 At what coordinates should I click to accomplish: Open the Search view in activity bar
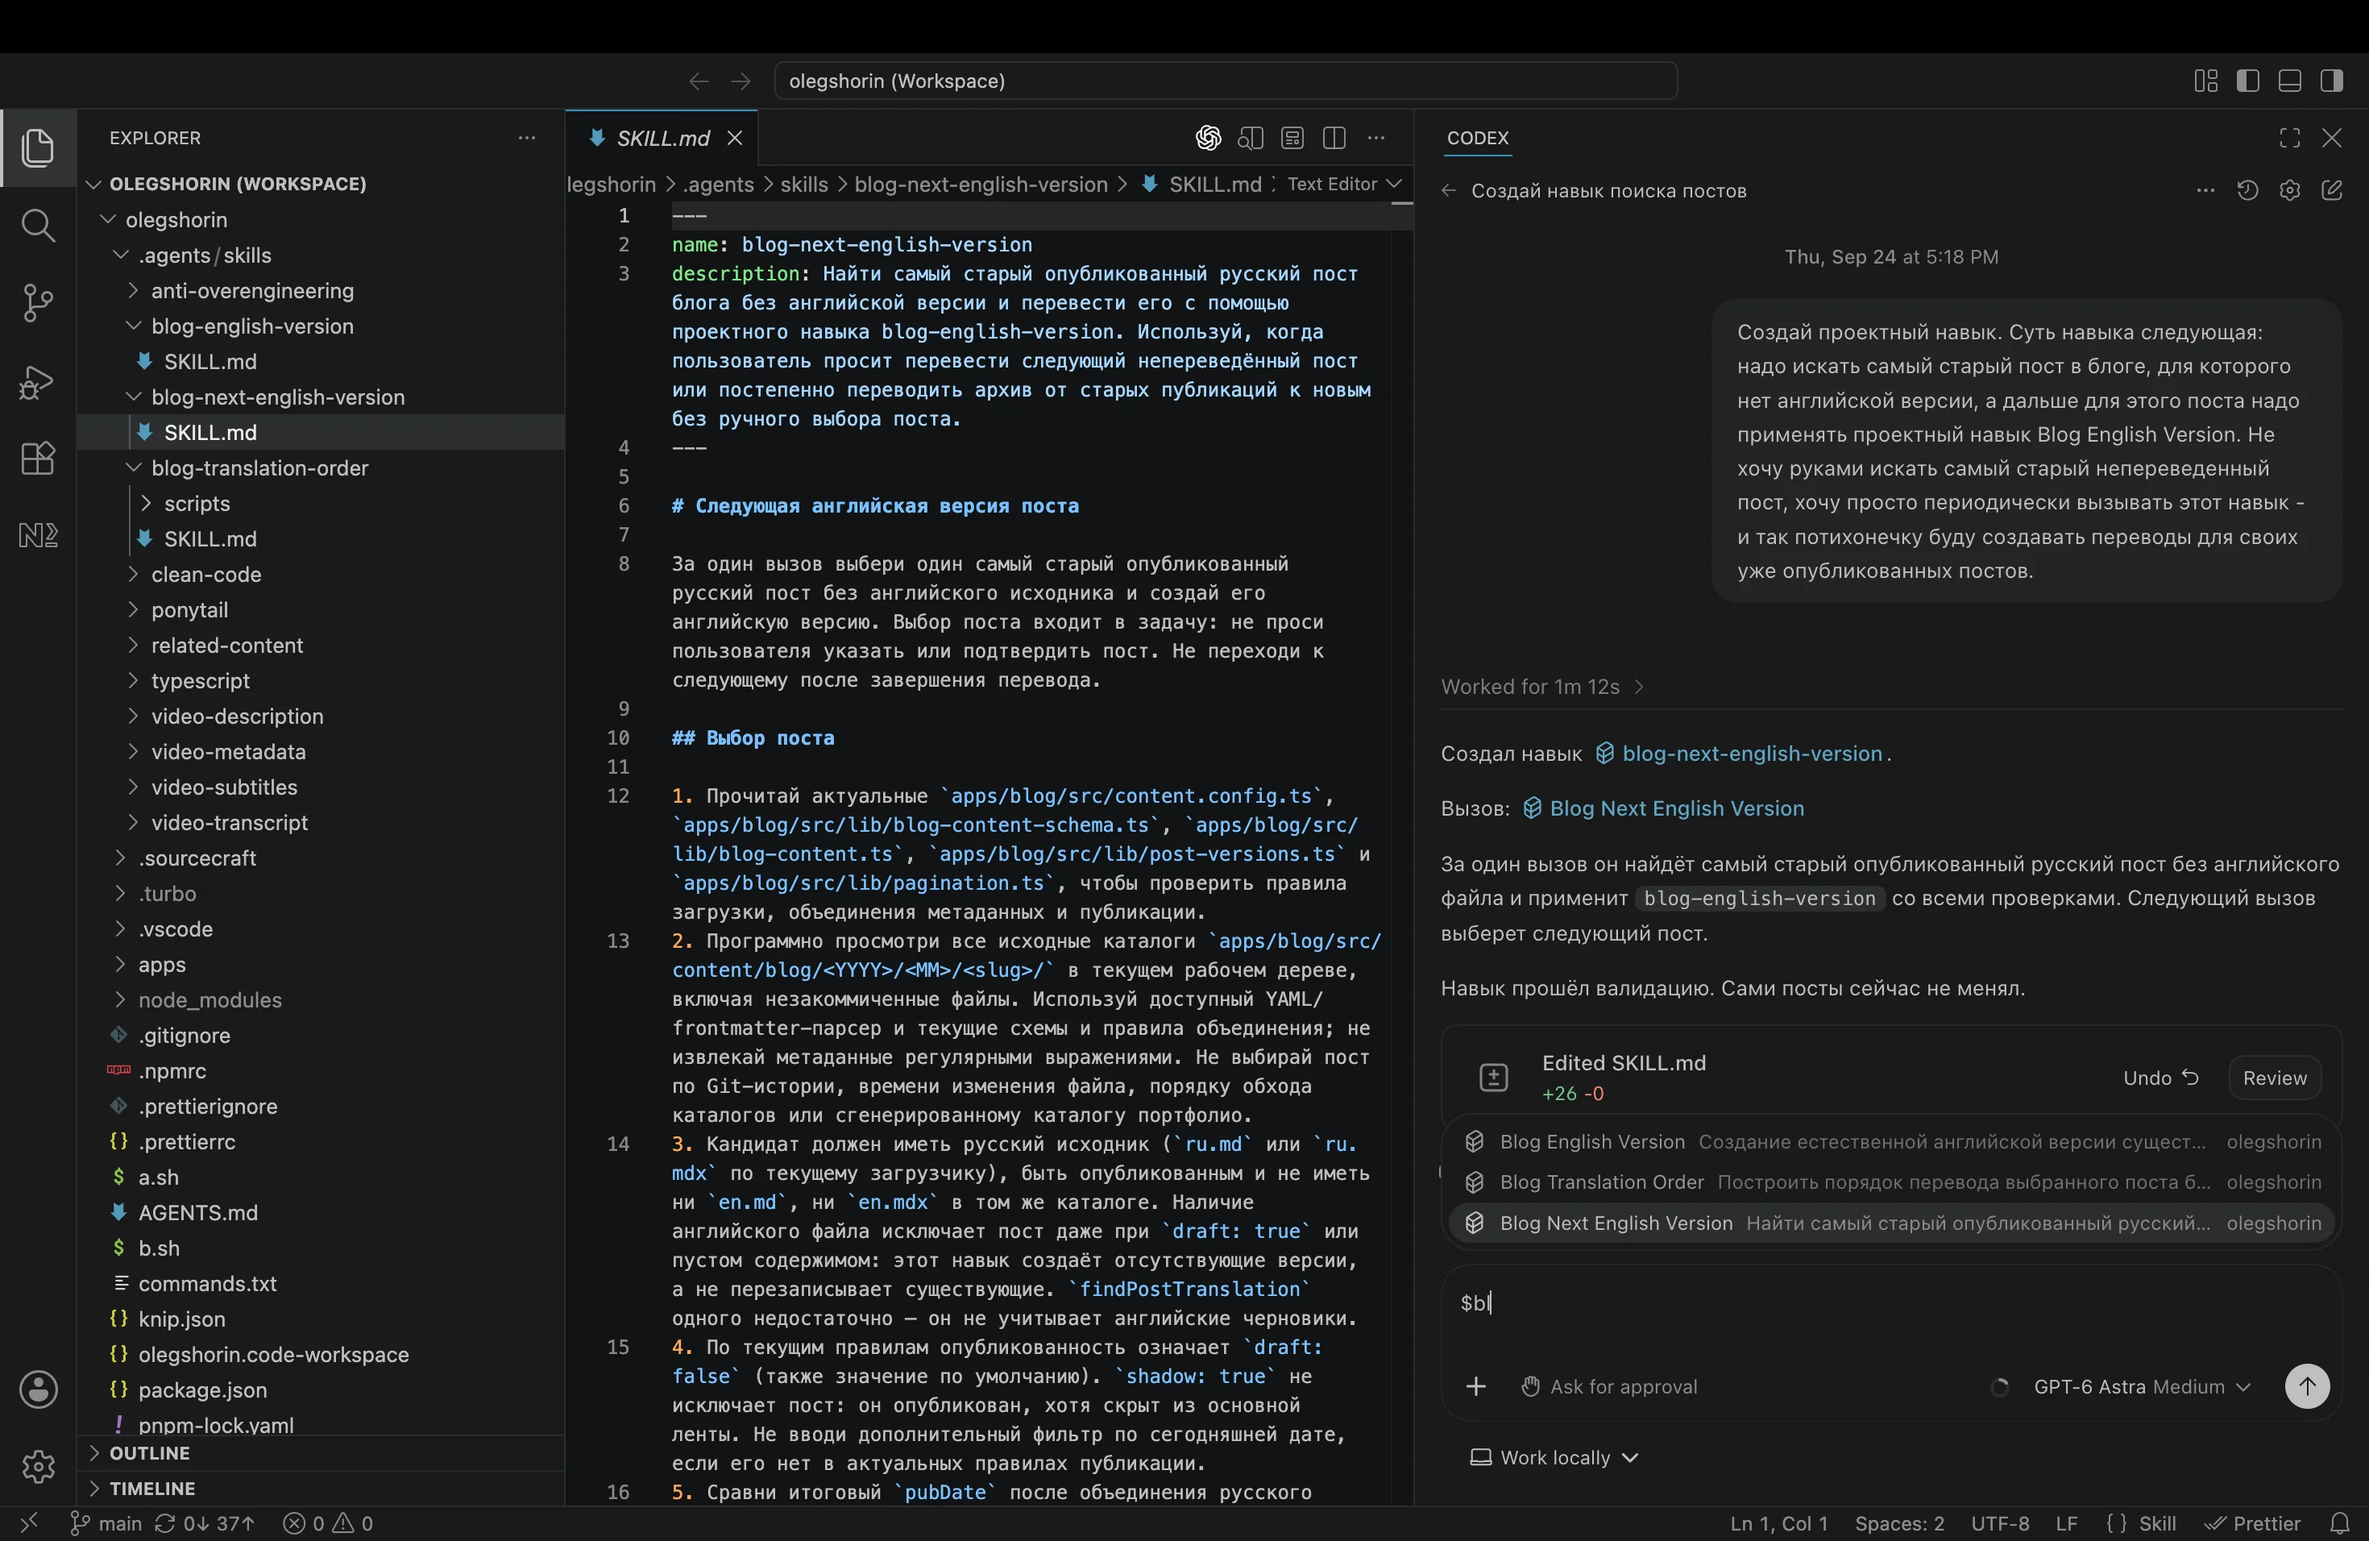click(38, 225)
